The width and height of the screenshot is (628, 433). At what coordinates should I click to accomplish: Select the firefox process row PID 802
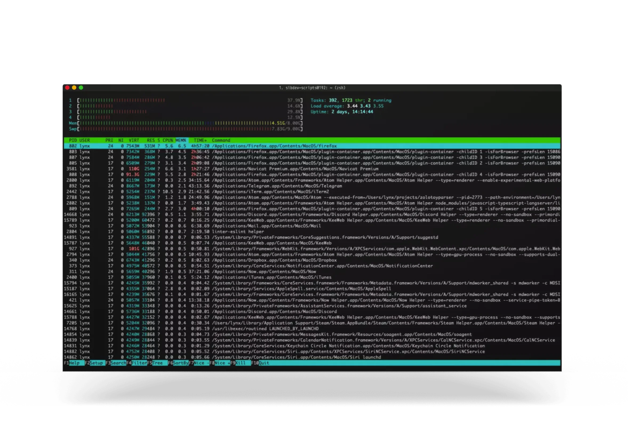point(312,146)
